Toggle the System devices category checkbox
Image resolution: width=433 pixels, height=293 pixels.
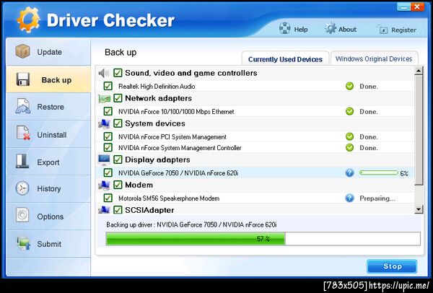point(118,123)
